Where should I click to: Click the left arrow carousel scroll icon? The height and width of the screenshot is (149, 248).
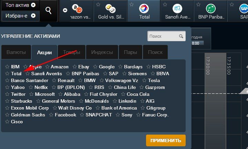click(65, 10)
